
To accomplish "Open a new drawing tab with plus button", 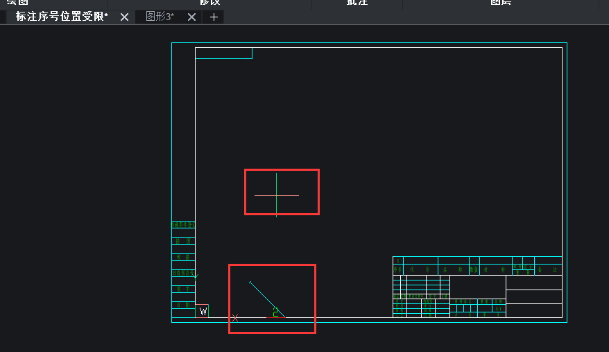I will 214,17.
